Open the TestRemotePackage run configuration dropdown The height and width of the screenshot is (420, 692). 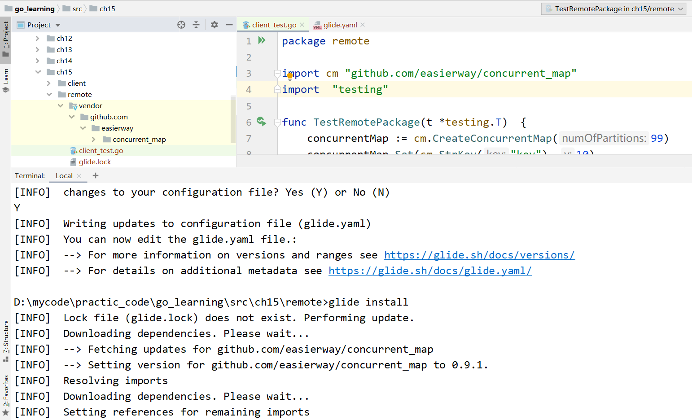tap(613, 9)
